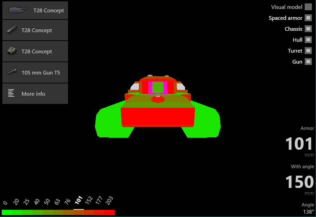Click the 20 legend label
316x217 pixels.
(x=16, y=202)
